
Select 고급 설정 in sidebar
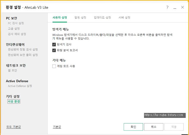coord(14,28)
